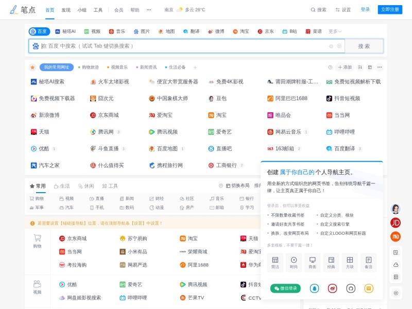The width and height of the screenshot is (412, 309).
Task: Click the 微信登录 button
Action: (x=285, y=288)
